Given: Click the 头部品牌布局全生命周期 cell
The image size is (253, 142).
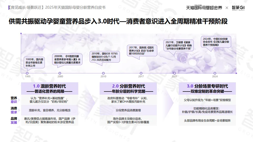Looking at the screenshot, I should tap(207, 120).
